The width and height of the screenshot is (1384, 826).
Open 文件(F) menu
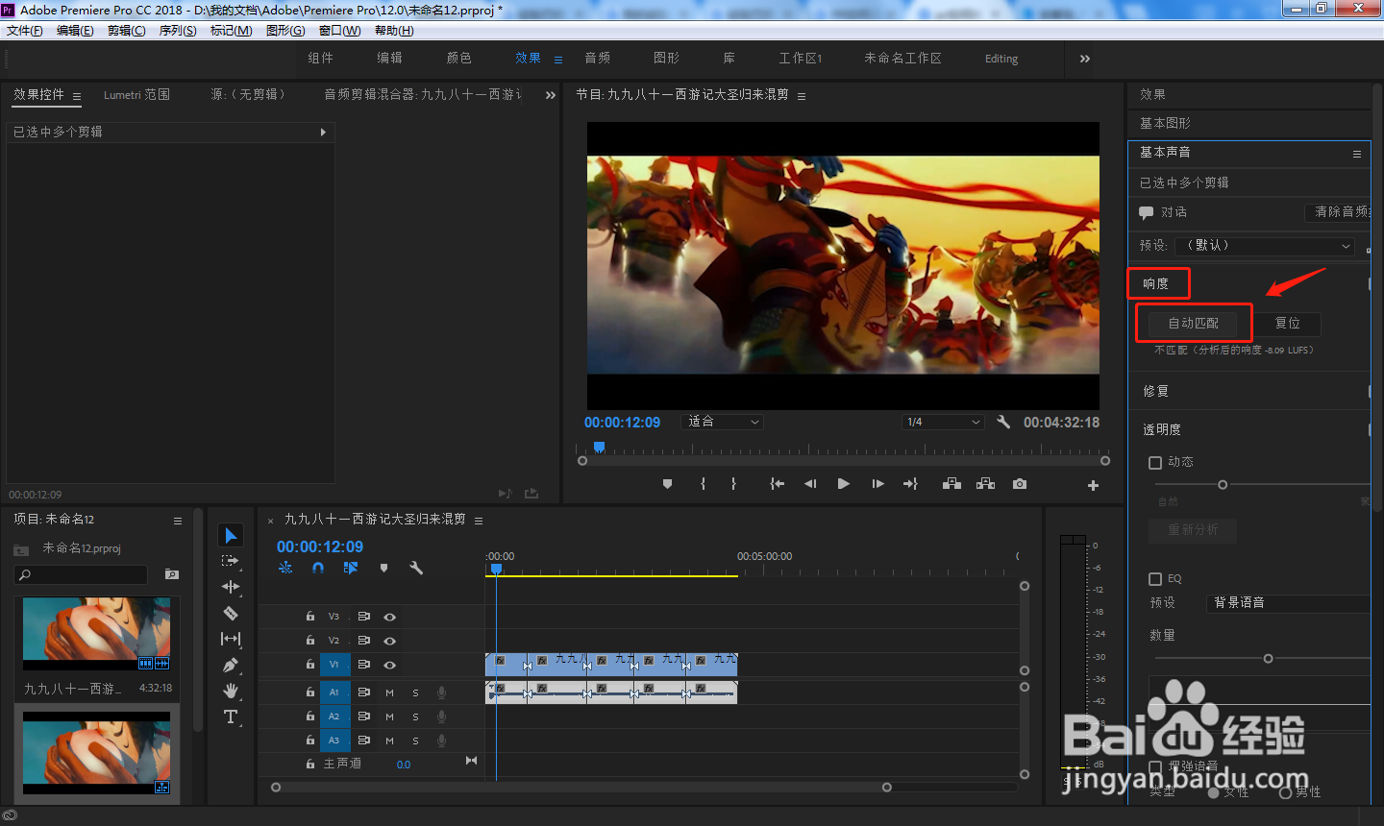click(x=25, y=31)
